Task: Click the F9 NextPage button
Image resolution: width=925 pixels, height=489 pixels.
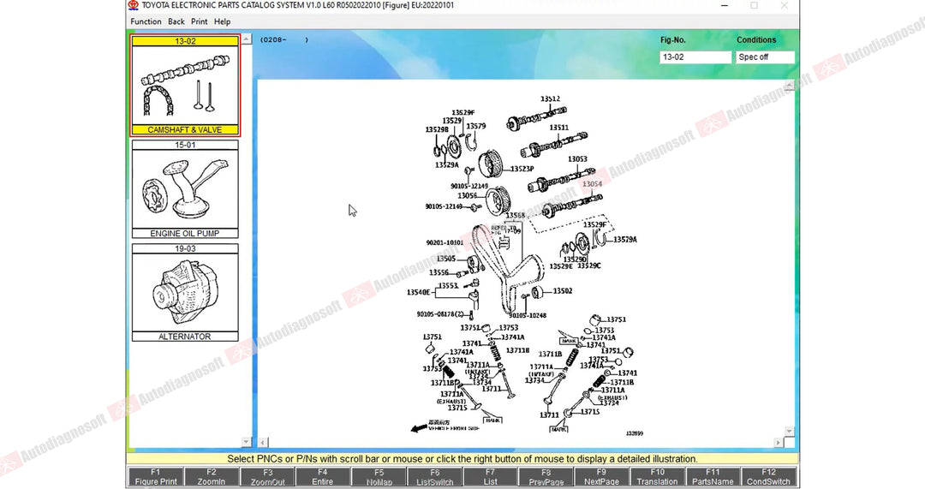Action: point(601,477)
